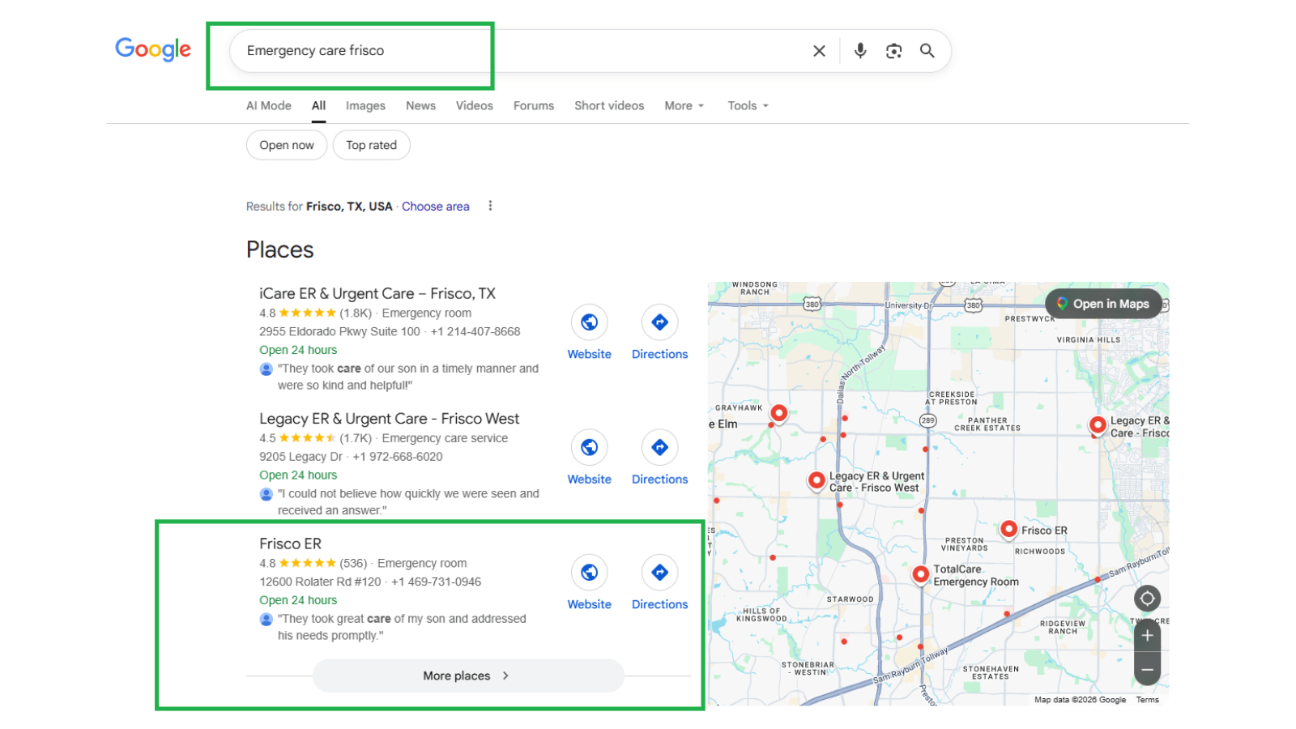Toggle the Top rated filter
The width and height of the screenshot is (1296, 729).
[371, 145]
